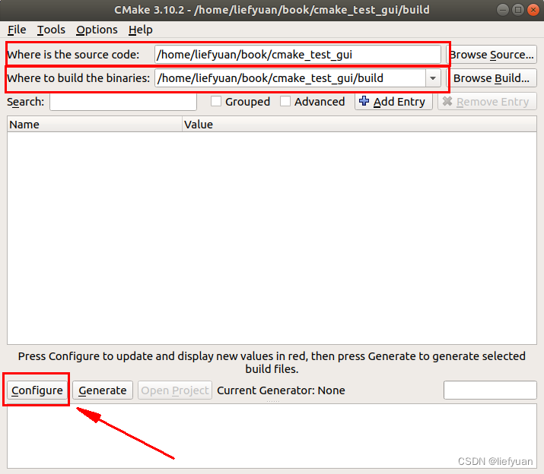Click the Browse Build button
544x474 pixels.
[x=492, y=78]
